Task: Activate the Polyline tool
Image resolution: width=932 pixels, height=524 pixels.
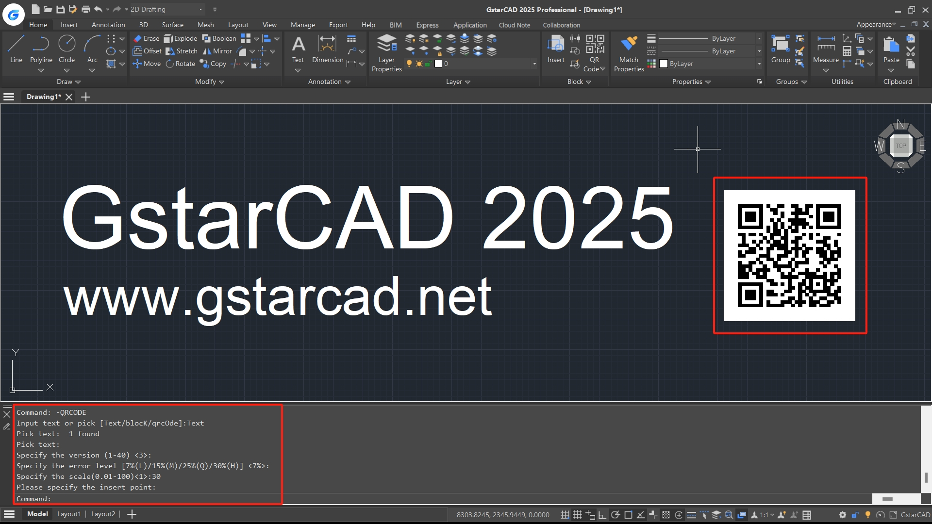Action: click(41, 49)
